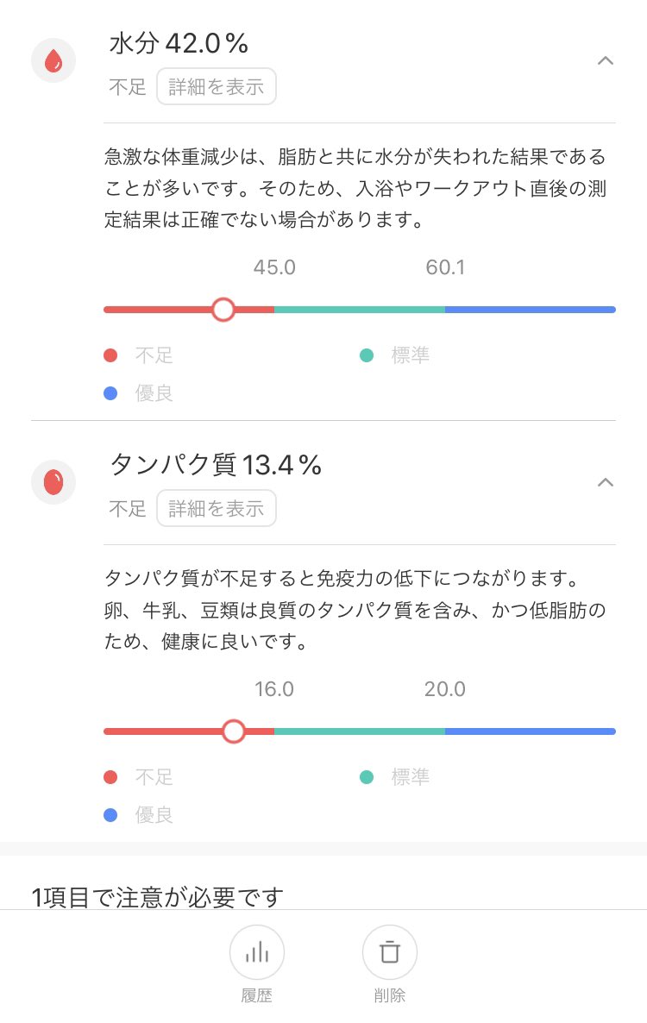Collapse the 水分 42.0% section chevron
This screenshot has width=647, height=1023.
(x=606, y=60)
